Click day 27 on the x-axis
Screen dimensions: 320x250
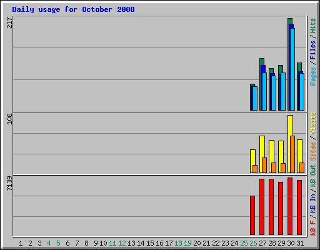(262, 243)
